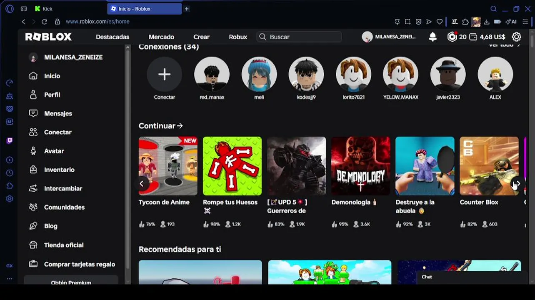
Task: Open the Perfil profile icon
Action: [x=33, y=95]
